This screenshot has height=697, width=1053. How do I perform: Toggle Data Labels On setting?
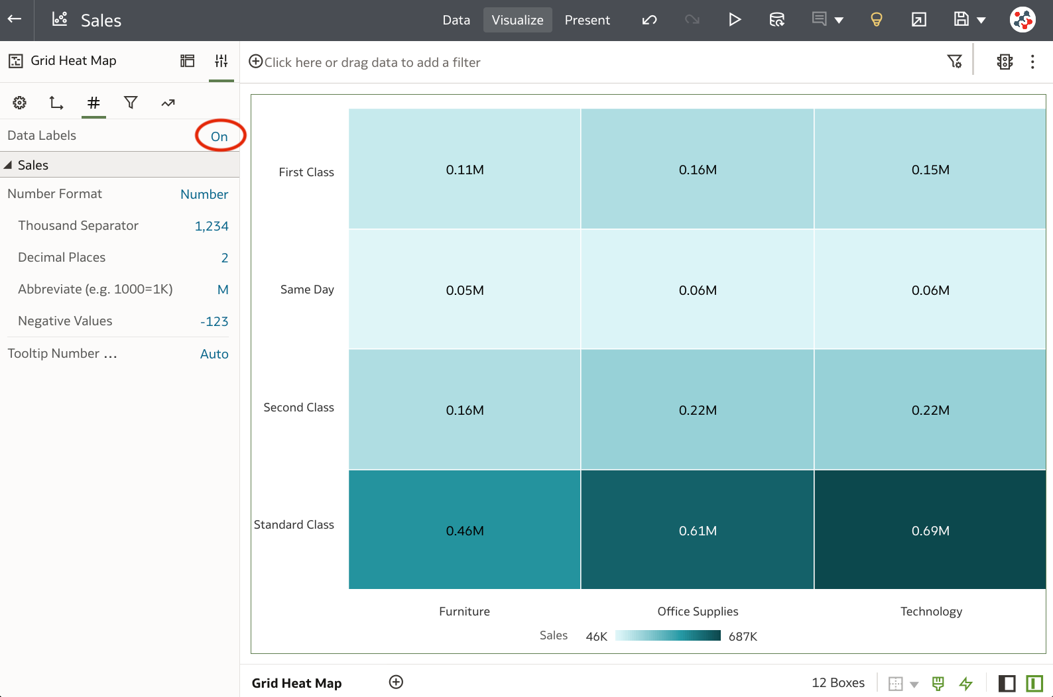219,136
